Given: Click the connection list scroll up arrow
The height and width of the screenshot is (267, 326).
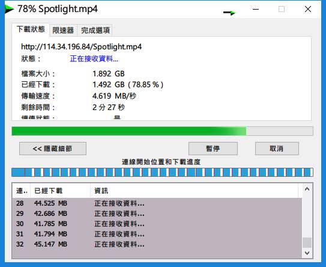Looking at the screenshot, I should pos(307,189).
